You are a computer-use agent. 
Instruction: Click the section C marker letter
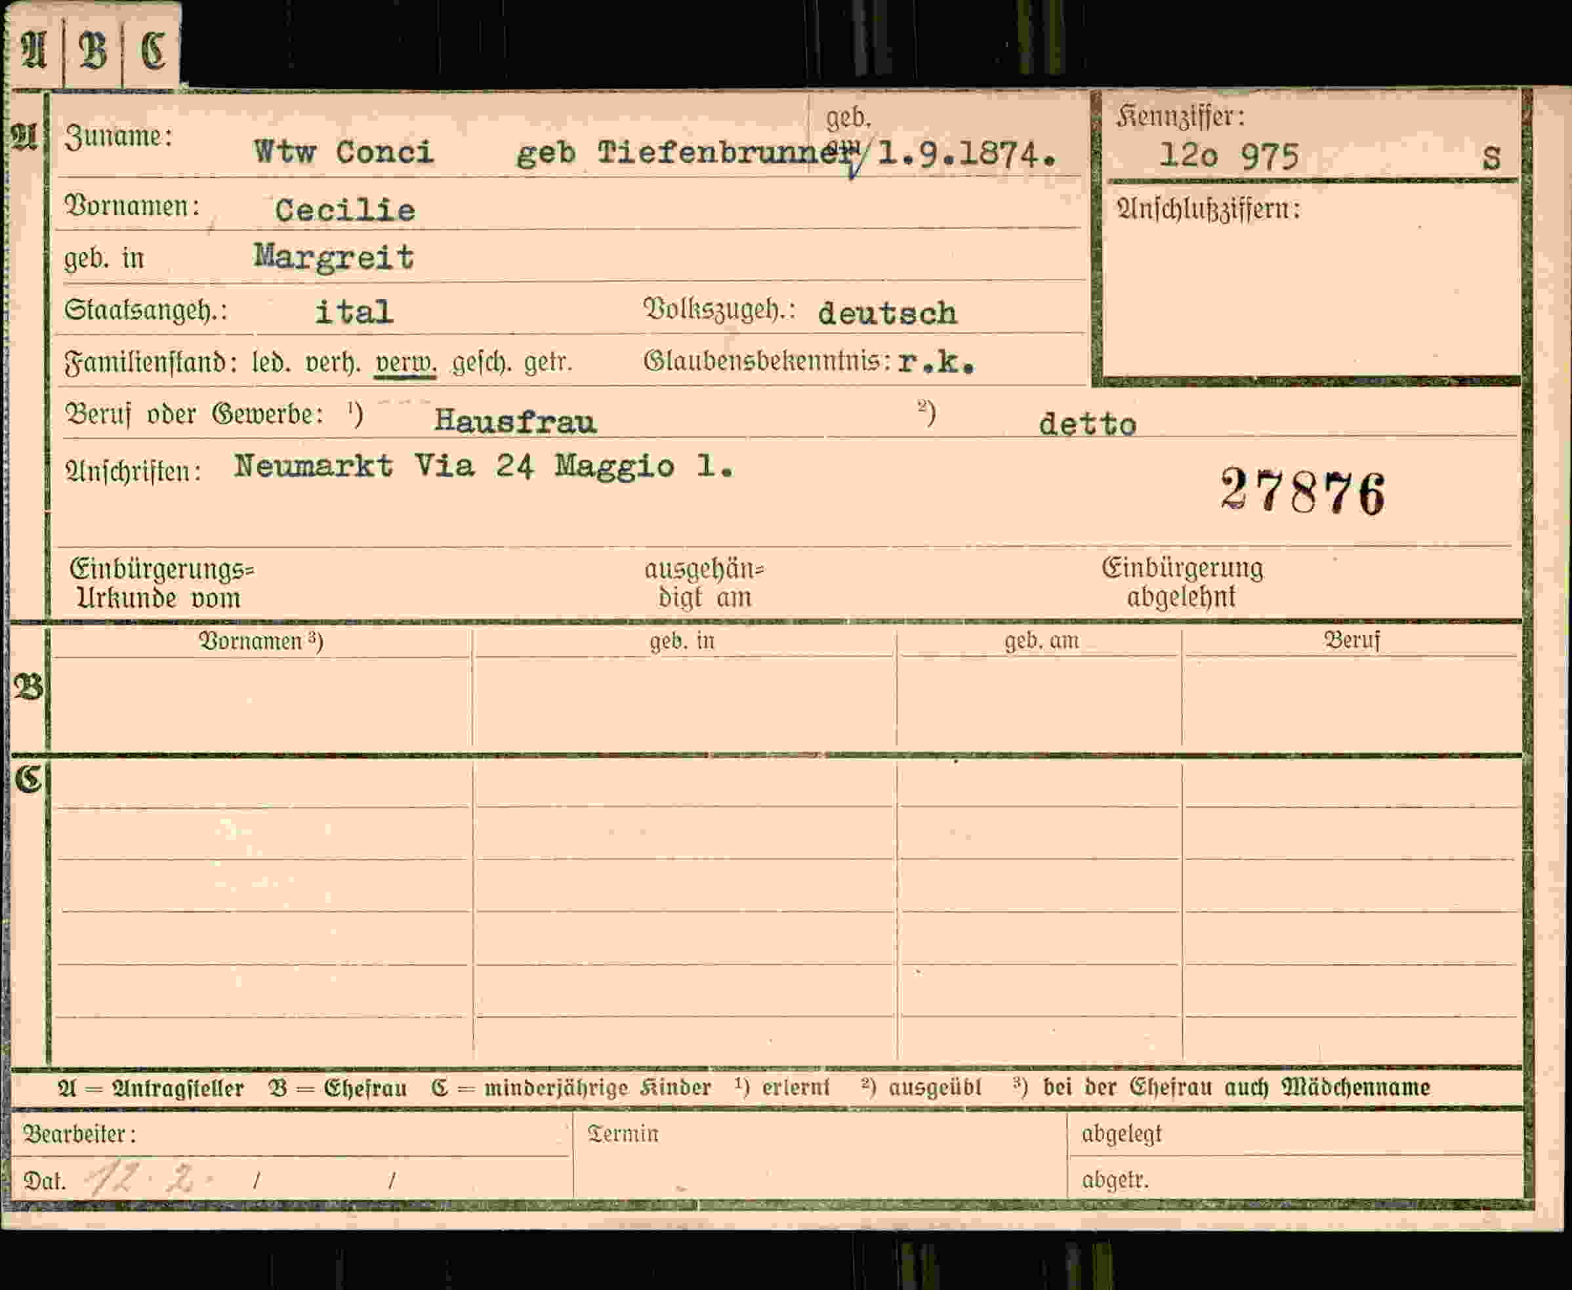[28, 780]
